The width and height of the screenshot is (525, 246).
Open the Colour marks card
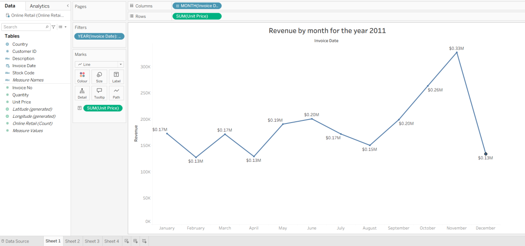82,77
